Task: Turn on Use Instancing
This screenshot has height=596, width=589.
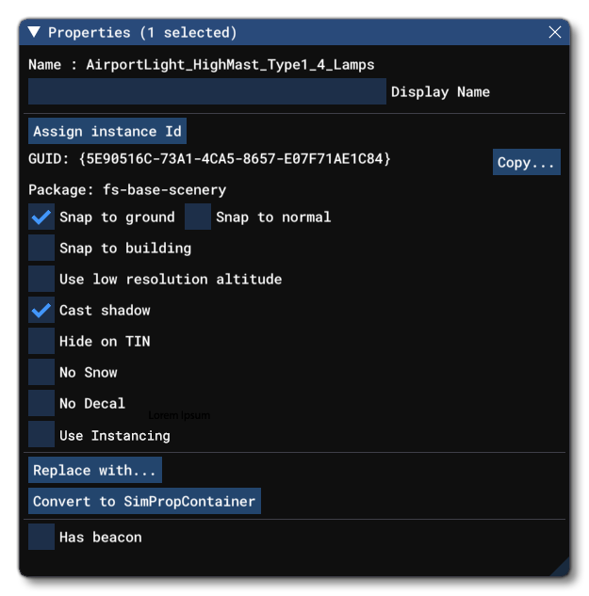Action: 41,434
